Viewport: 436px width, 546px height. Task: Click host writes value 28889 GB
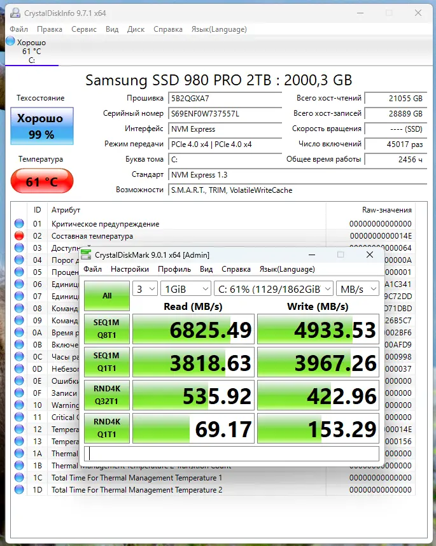396,113
